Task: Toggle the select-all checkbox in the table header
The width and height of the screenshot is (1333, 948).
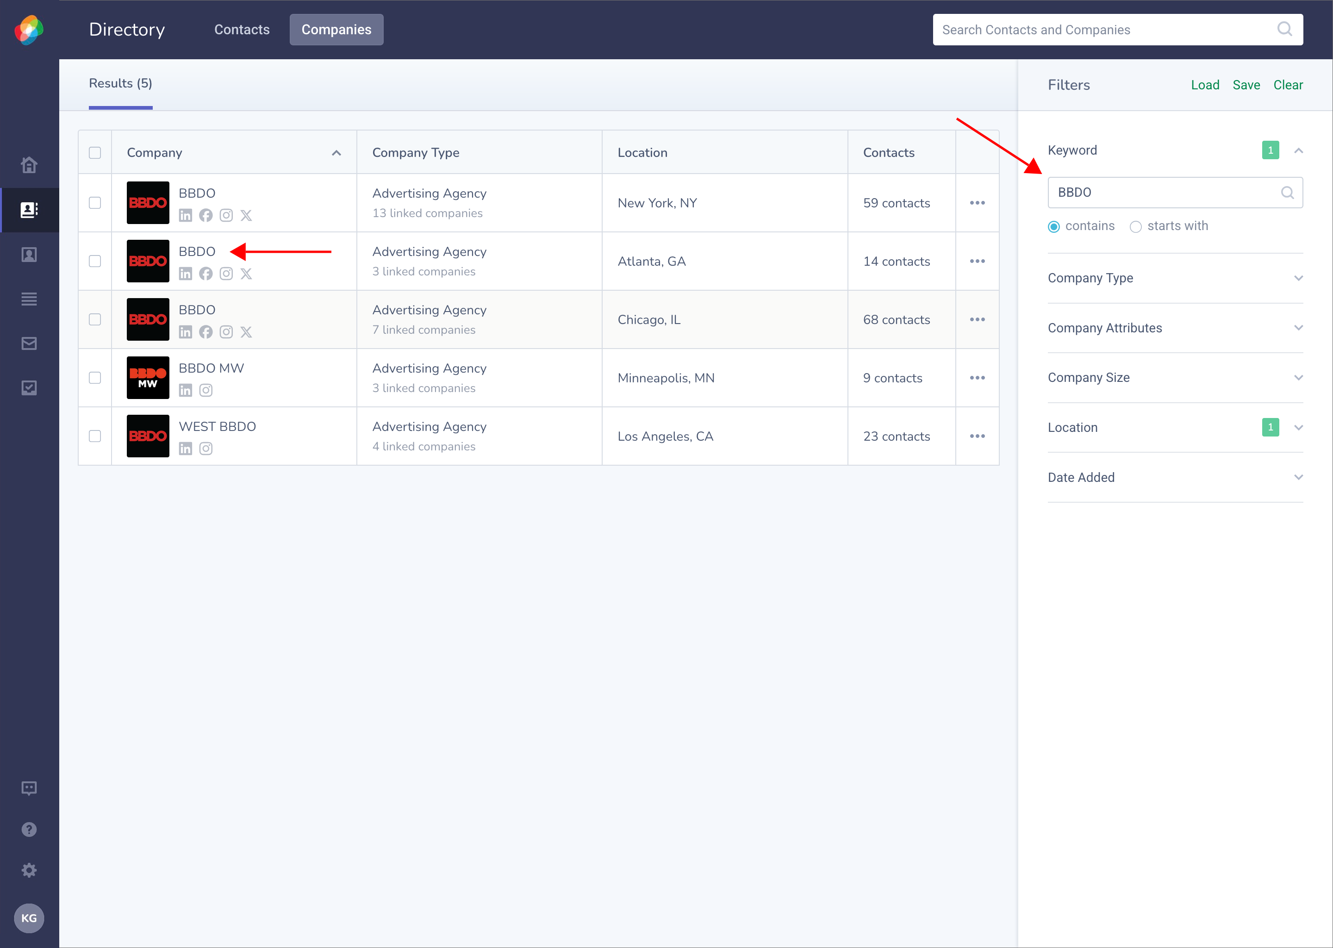Action: tap(95, 153)
